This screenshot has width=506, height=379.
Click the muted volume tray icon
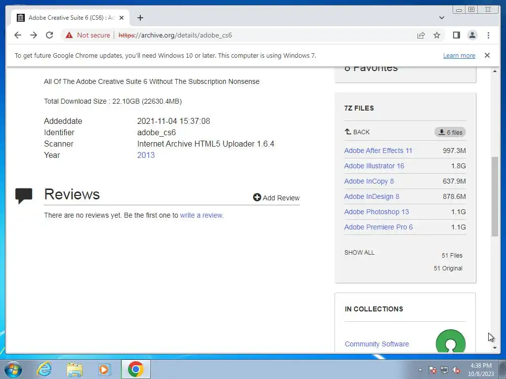[456, 370]
